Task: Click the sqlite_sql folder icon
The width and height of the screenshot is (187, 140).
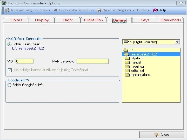Action: (127, 71)
